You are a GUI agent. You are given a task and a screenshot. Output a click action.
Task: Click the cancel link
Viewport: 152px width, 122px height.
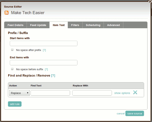point(120,114)
